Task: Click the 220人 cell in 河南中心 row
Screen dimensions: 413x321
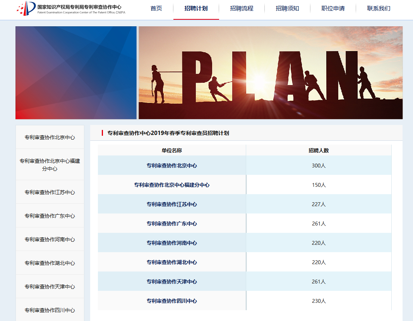Action: [319, 243]
